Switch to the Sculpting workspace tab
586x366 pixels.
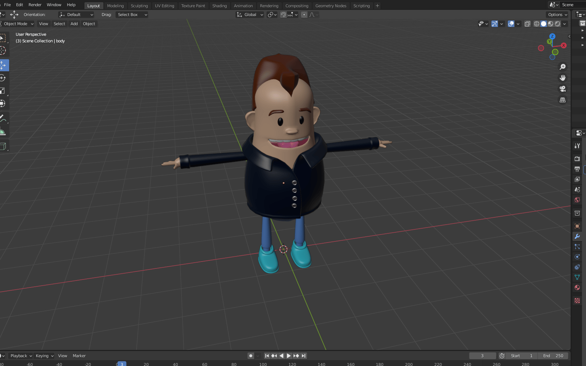(139, 6)
